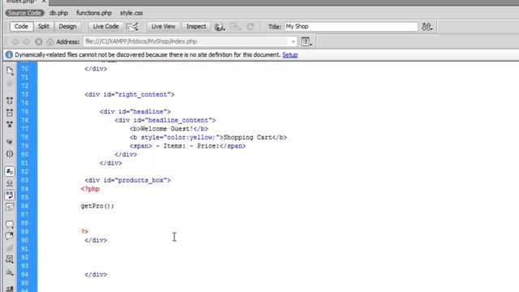The image size is (519, 292).
Task: Toggle the Live View button
Action: point(163,27)
